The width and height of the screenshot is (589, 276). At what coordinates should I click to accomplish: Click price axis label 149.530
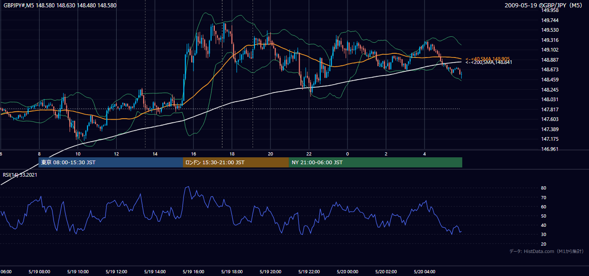550,30
